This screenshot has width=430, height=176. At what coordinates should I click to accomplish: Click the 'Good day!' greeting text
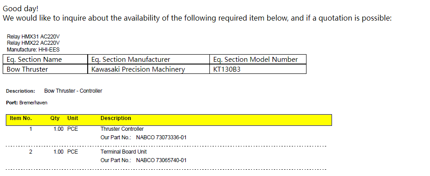(x=21, y=9)
